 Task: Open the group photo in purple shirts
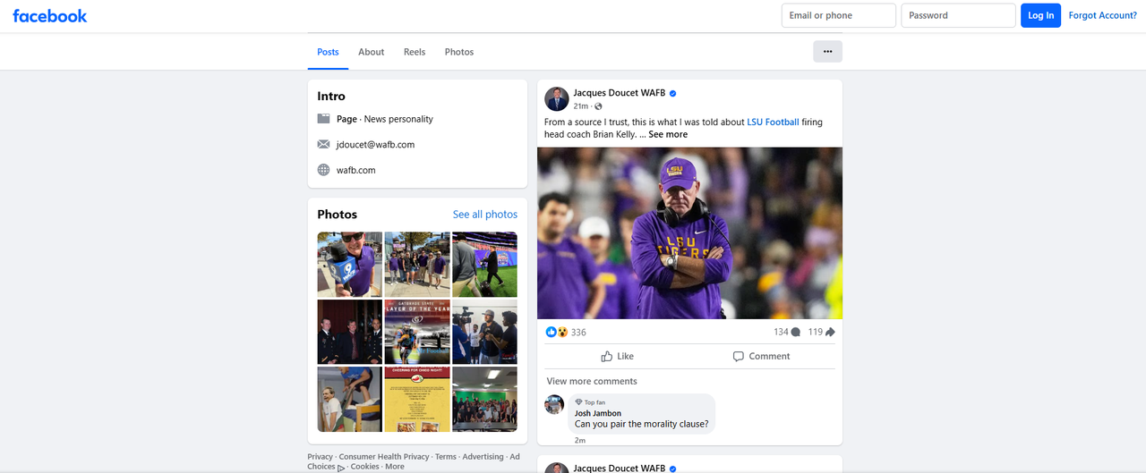[417, 265]
